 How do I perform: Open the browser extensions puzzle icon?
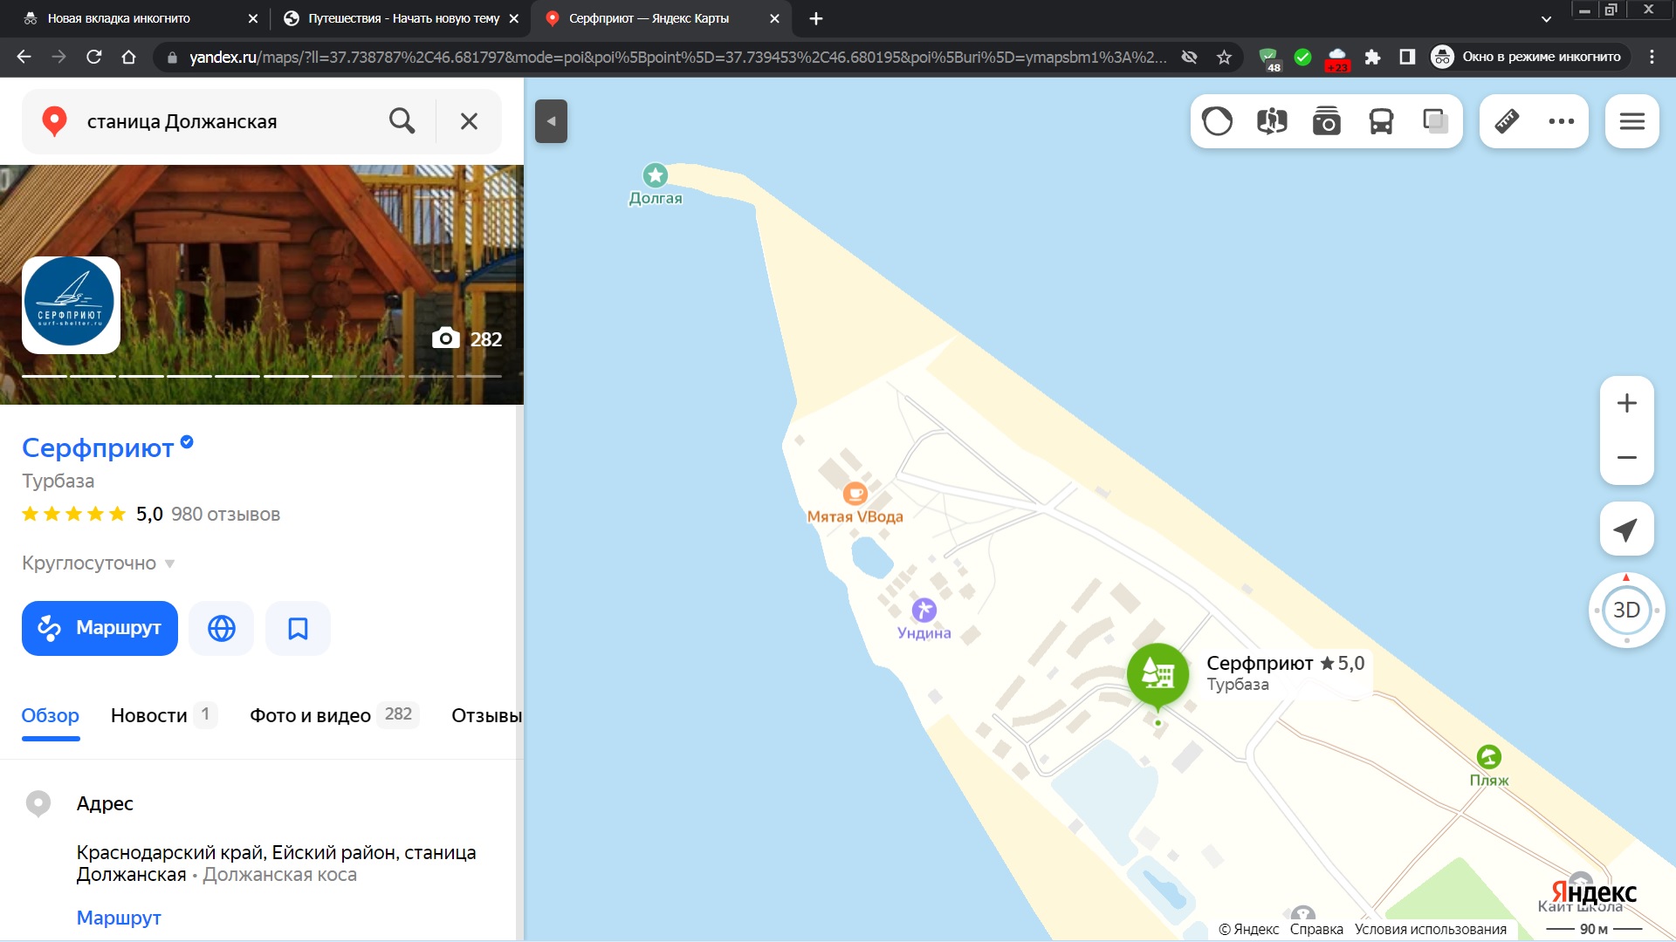point(1372,57)
